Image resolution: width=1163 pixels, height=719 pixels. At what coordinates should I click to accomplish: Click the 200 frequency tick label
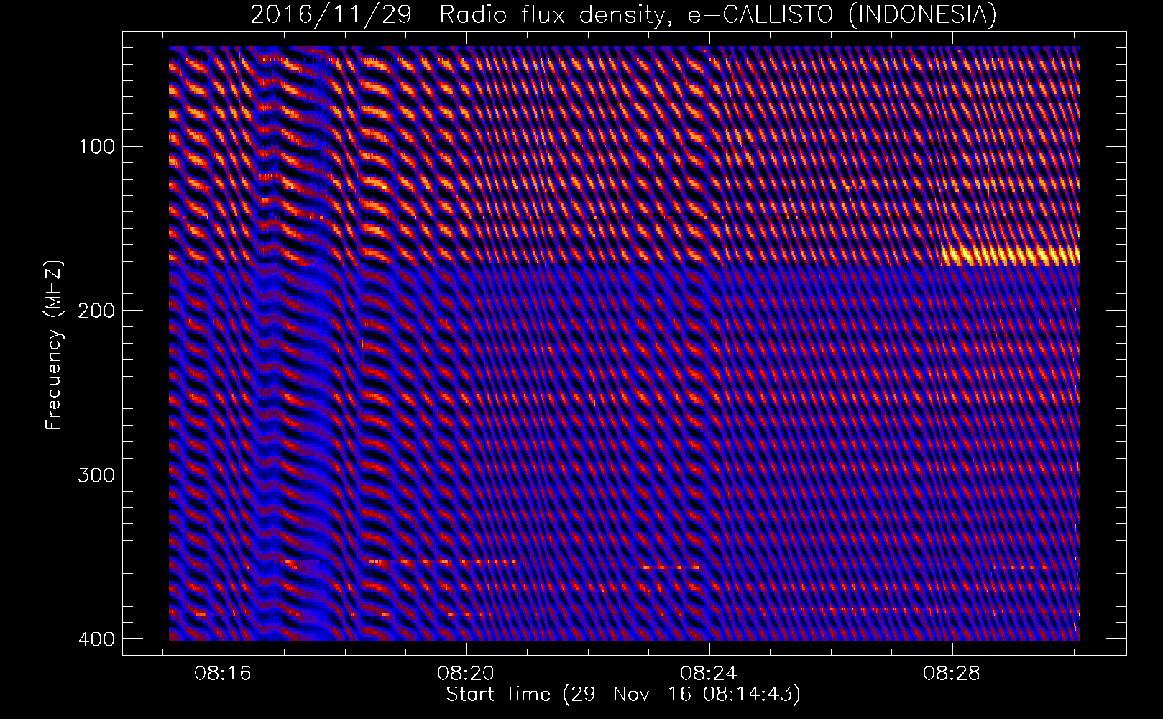coord(96,311)
